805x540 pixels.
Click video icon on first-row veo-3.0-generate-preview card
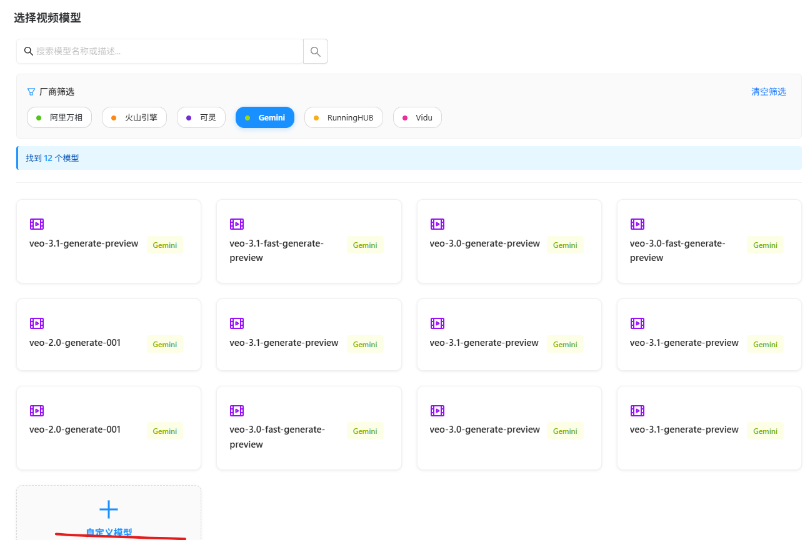[437, 224]
